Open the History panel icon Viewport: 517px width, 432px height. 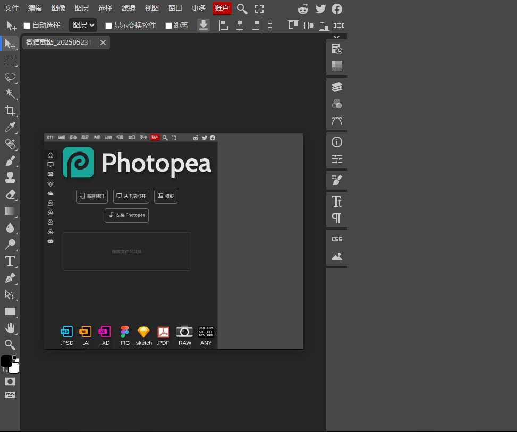[x=336, y=49]
